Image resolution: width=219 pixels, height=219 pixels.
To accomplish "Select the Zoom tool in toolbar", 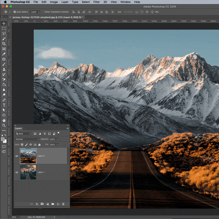I will (x=4, y=125).
